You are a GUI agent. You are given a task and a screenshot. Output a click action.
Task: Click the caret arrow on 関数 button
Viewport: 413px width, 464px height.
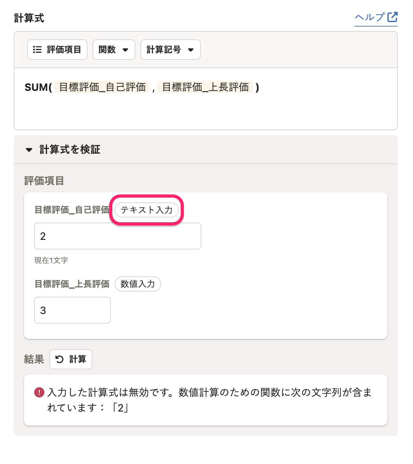tap(125, 50)
